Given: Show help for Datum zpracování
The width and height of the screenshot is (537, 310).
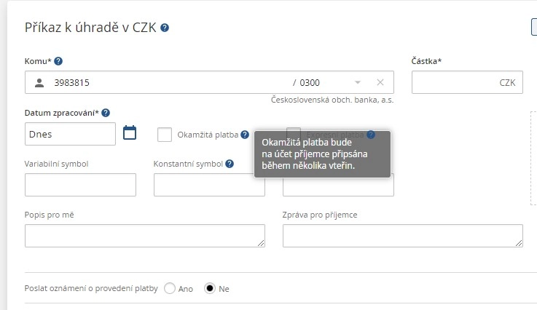Looking at the screenshot, I should click(106, 113).
